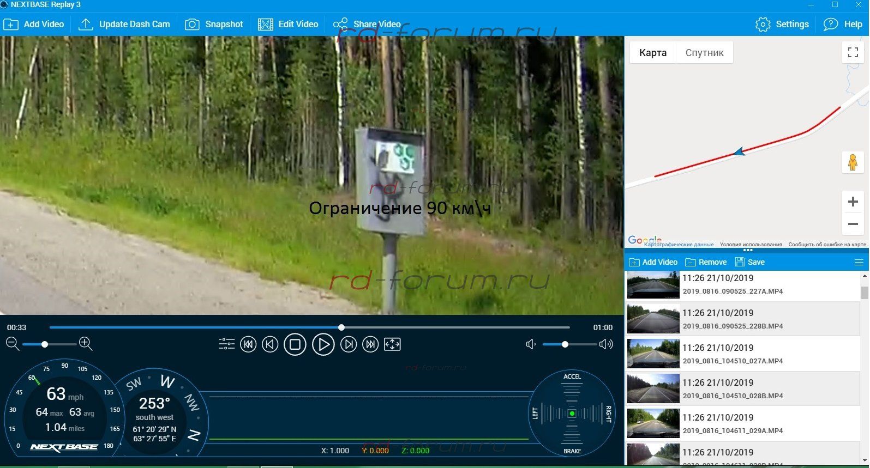
Task: Take a Snapshot of the video
Action: [214, 25]
